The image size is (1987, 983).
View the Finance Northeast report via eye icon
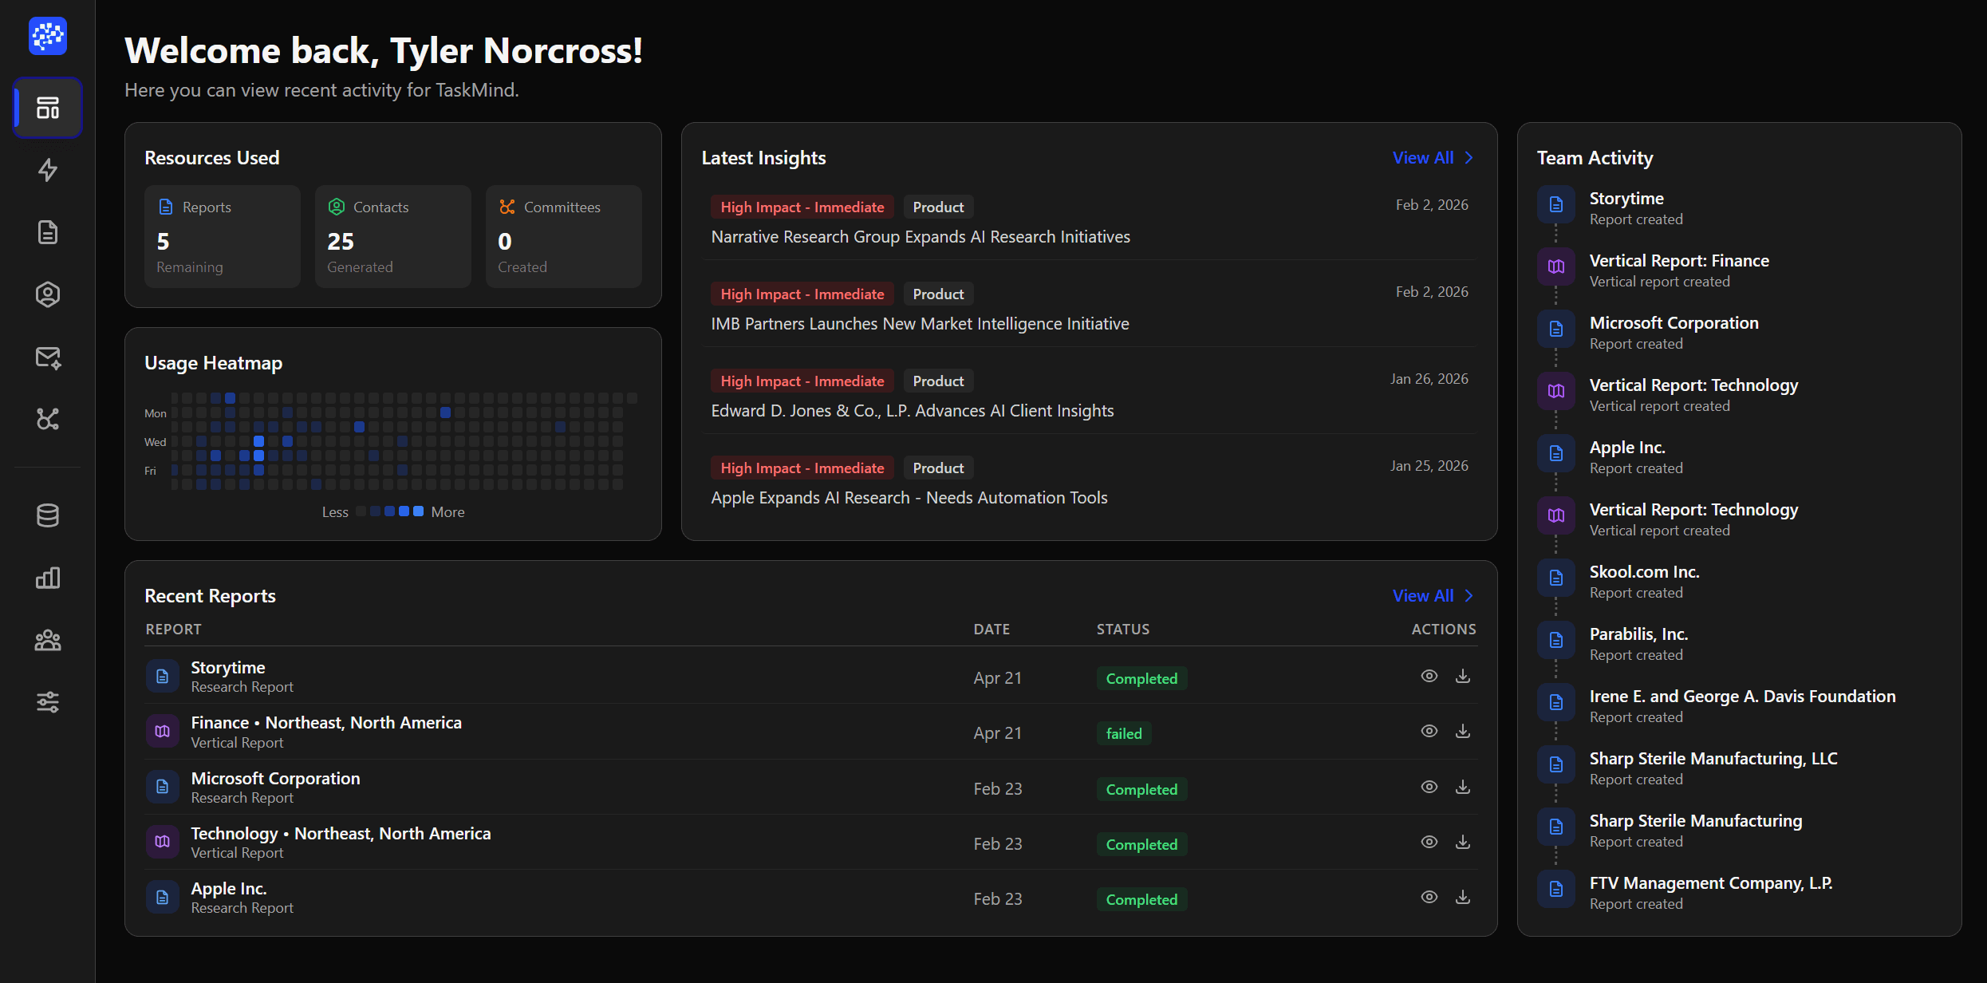tap(1429, 731)
